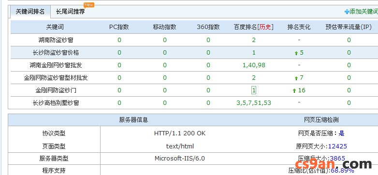Click the HTTP/1.1 200 OK value
This screenshot has width=378, height=175.
coord(180,133)
